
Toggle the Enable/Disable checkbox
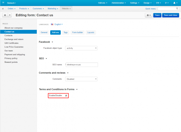(66, 95)
